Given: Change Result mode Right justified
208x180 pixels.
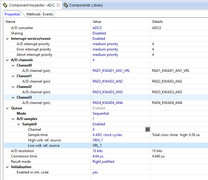Looking at the screenshot, I should point(103,162).
